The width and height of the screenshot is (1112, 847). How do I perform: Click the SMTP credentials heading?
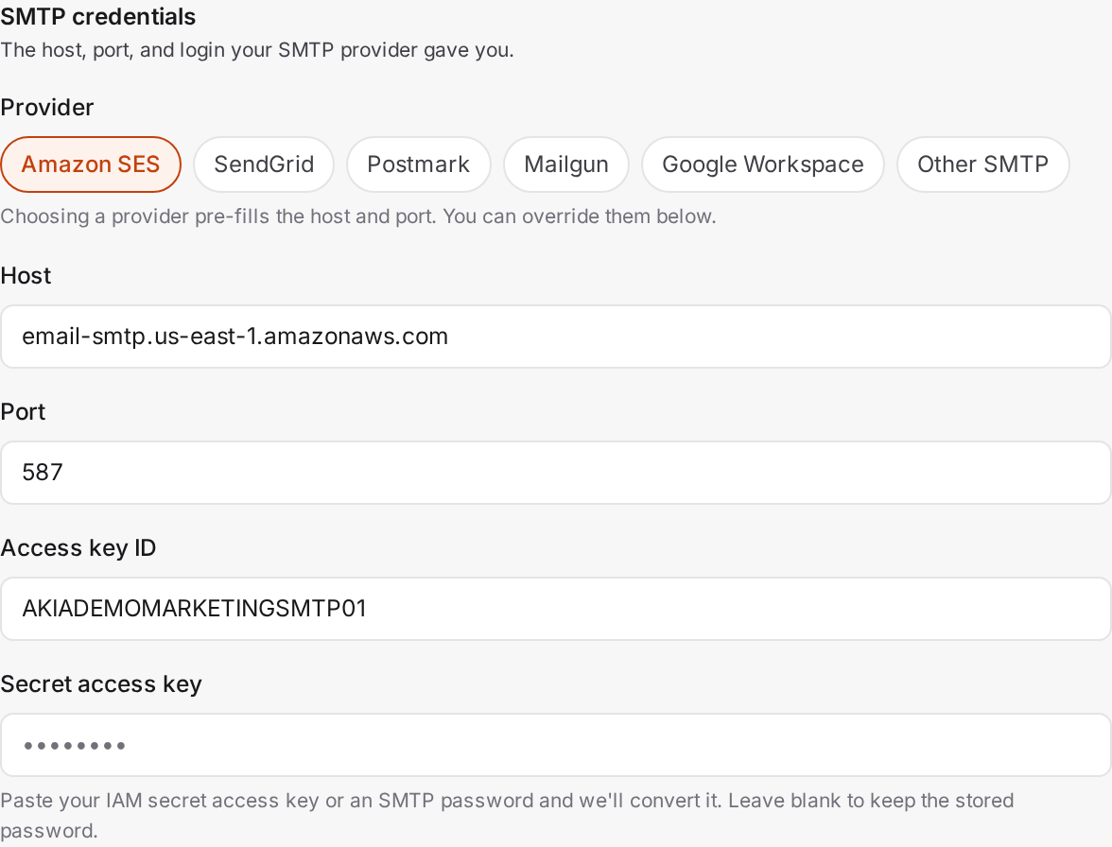pos(98,16)
